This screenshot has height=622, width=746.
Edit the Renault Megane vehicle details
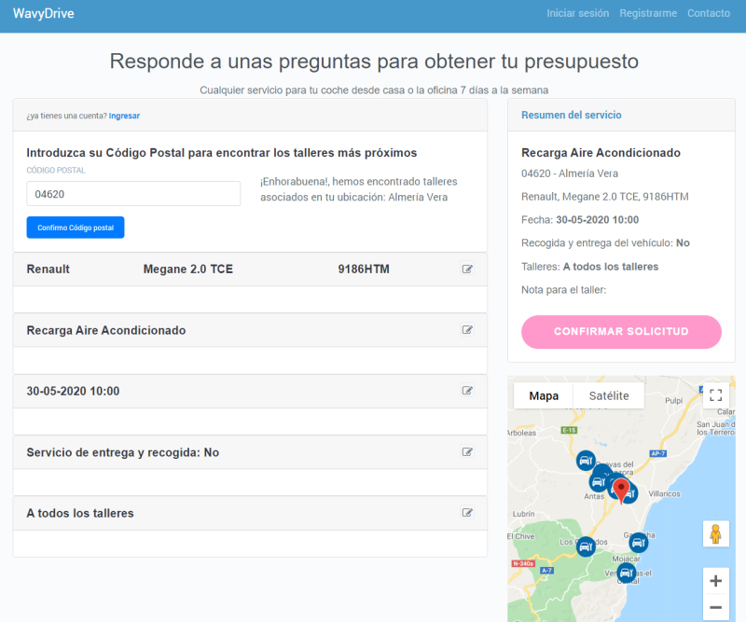click(x=467, y=269)
